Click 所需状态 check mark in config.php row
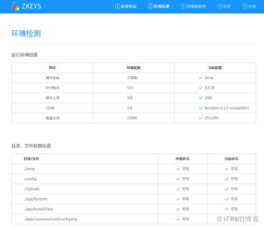The image size is (264, 227). (178, 219)
